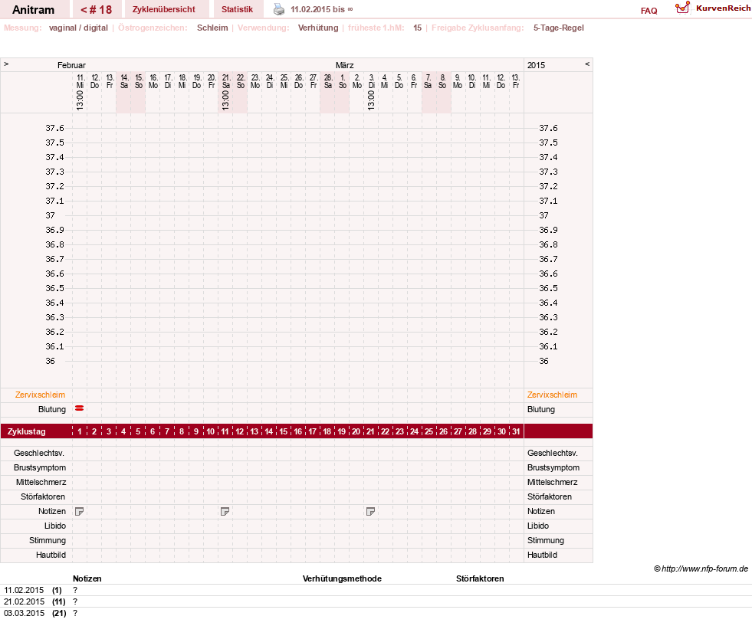752x639 pixels.
Task: Expand chart with '>' arrow near Februar
Action: (x=6, y=64)
